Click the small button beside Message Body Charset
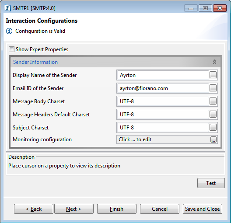Screen dimensions: 231x223 pos(213,101)
